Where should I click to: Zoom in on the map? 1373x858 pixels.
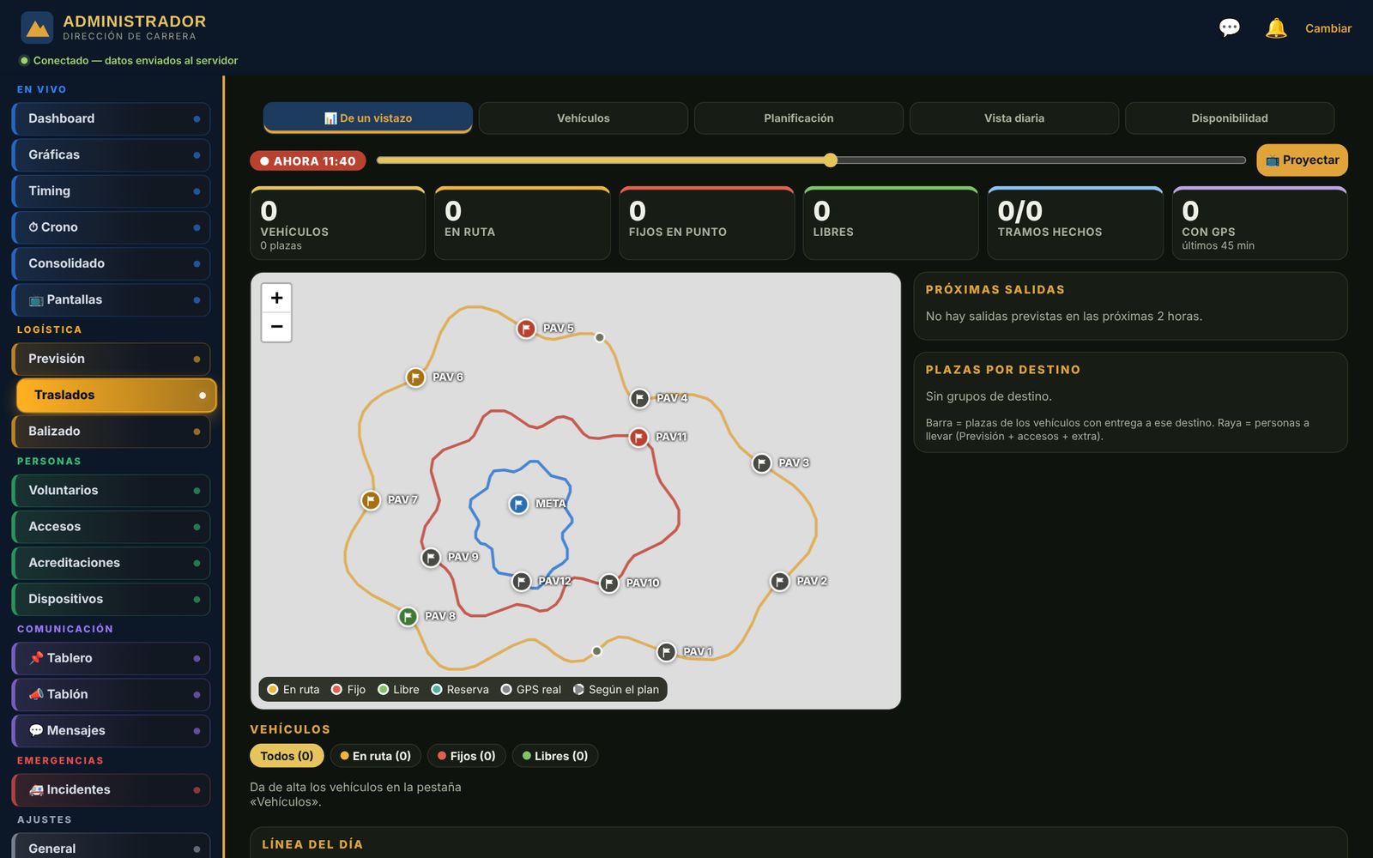point(276,298)
